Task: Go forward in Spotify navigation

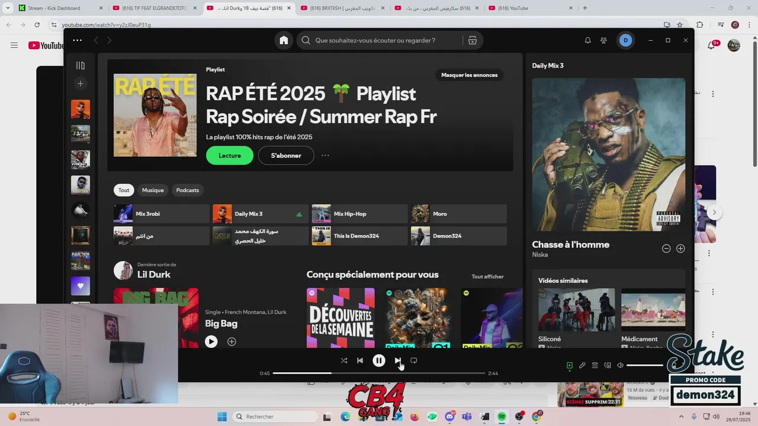Action: tap(109, 40)
